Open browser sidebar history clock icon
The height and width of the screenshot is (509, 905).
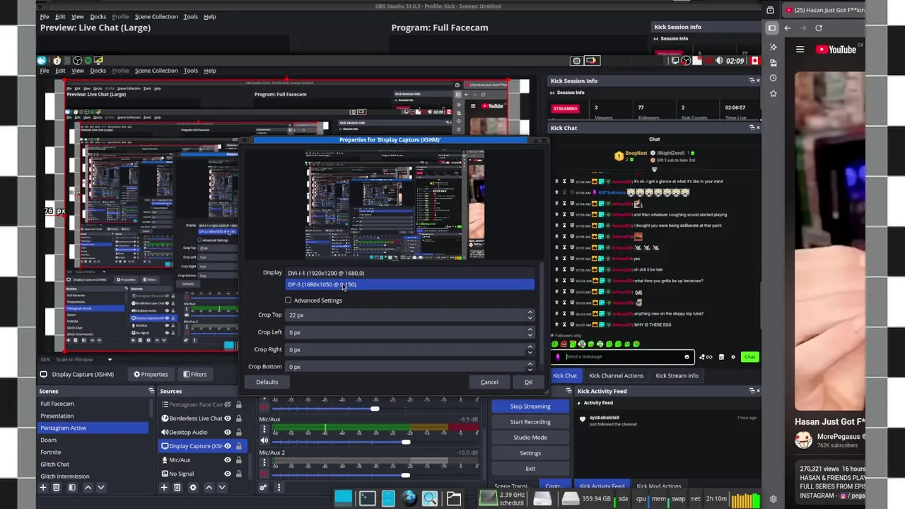773,78
